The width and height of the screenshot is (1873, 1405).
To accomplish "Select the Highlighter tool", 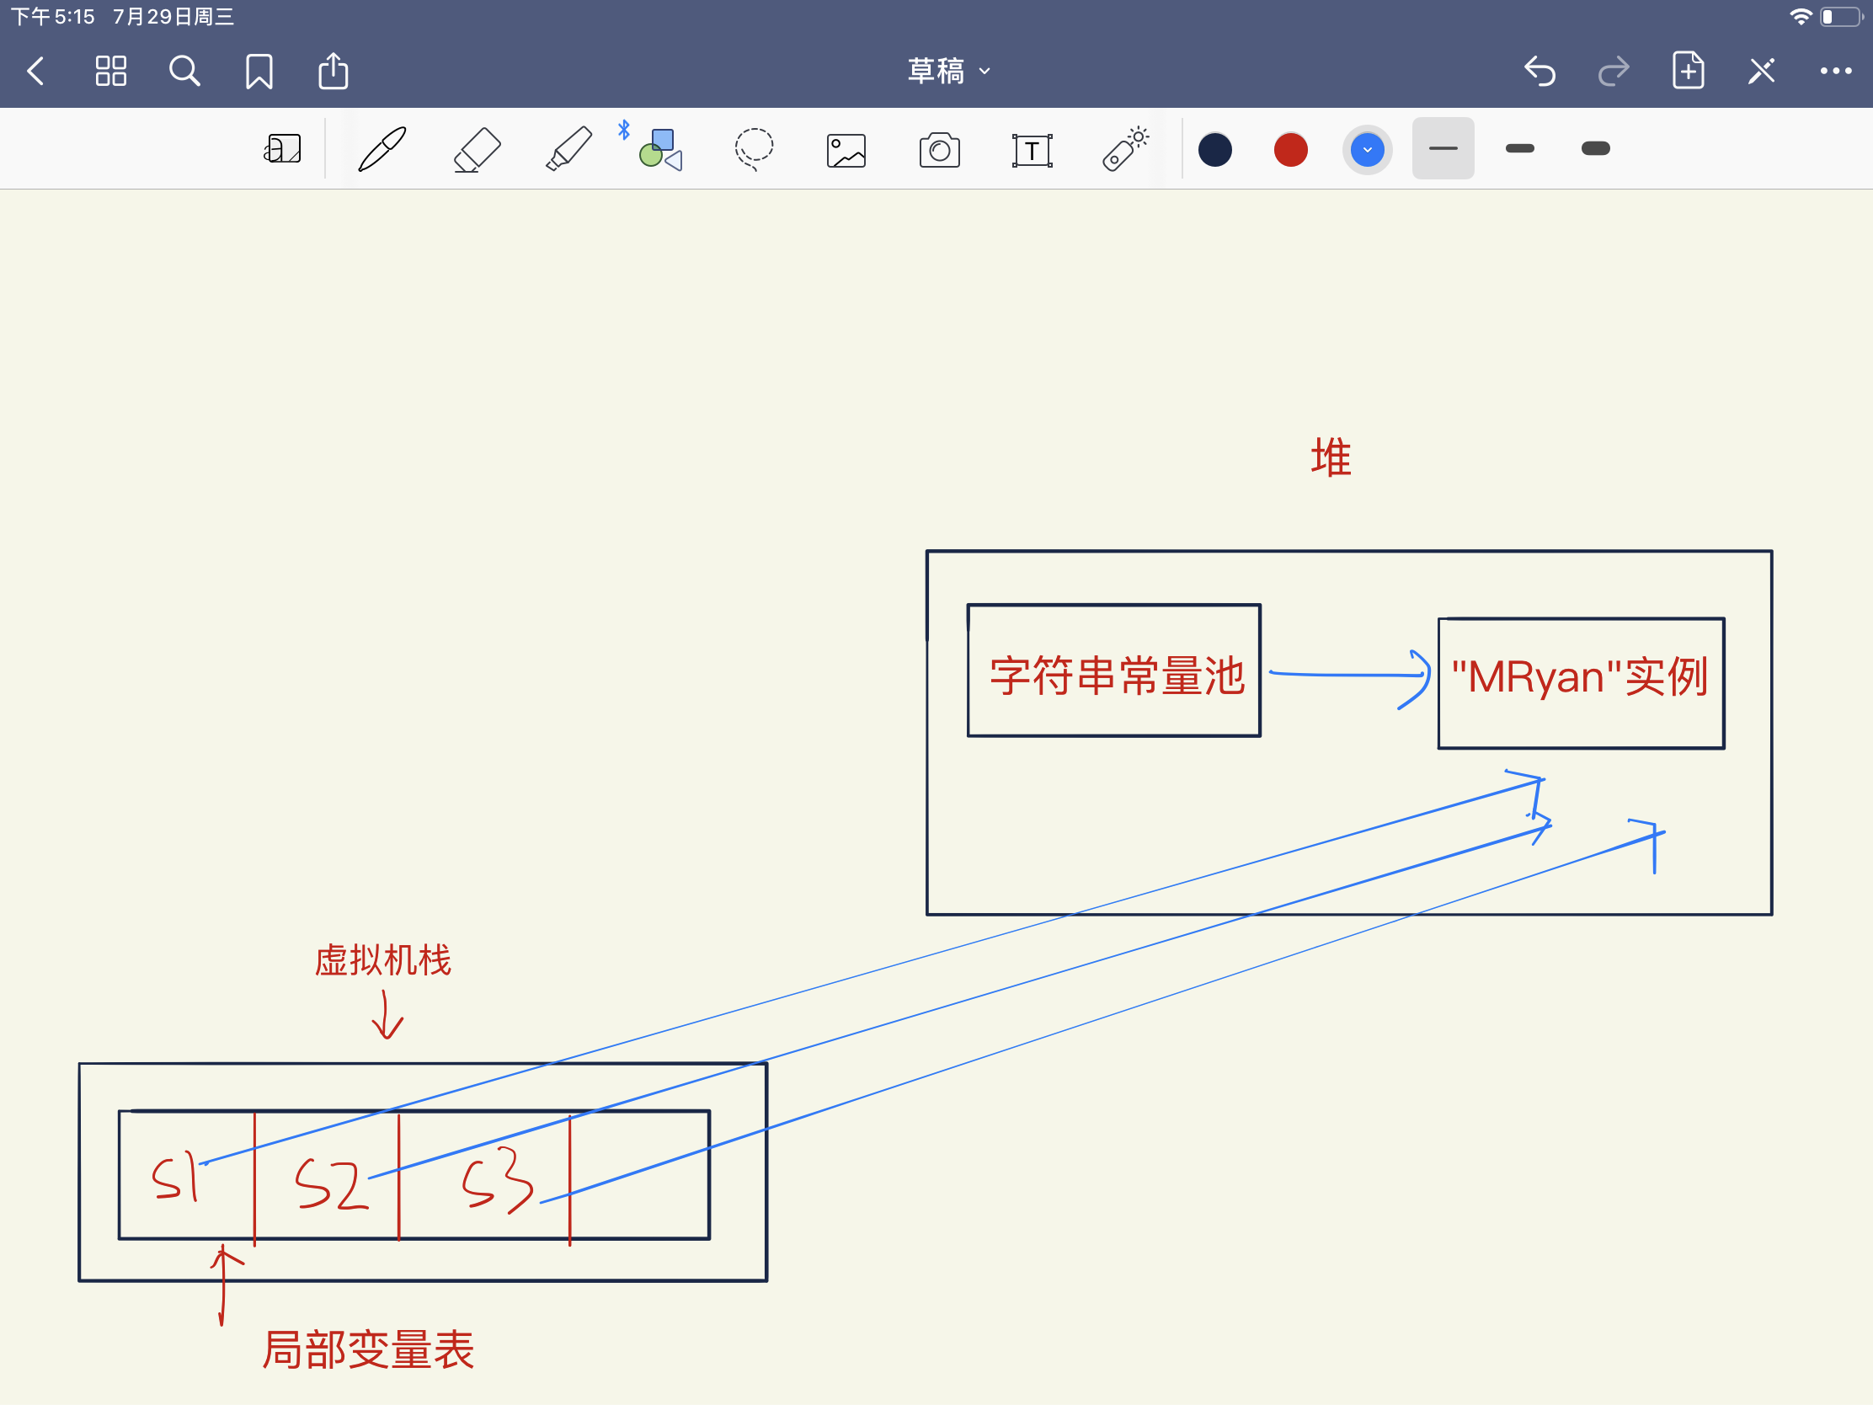I will 568,148.
